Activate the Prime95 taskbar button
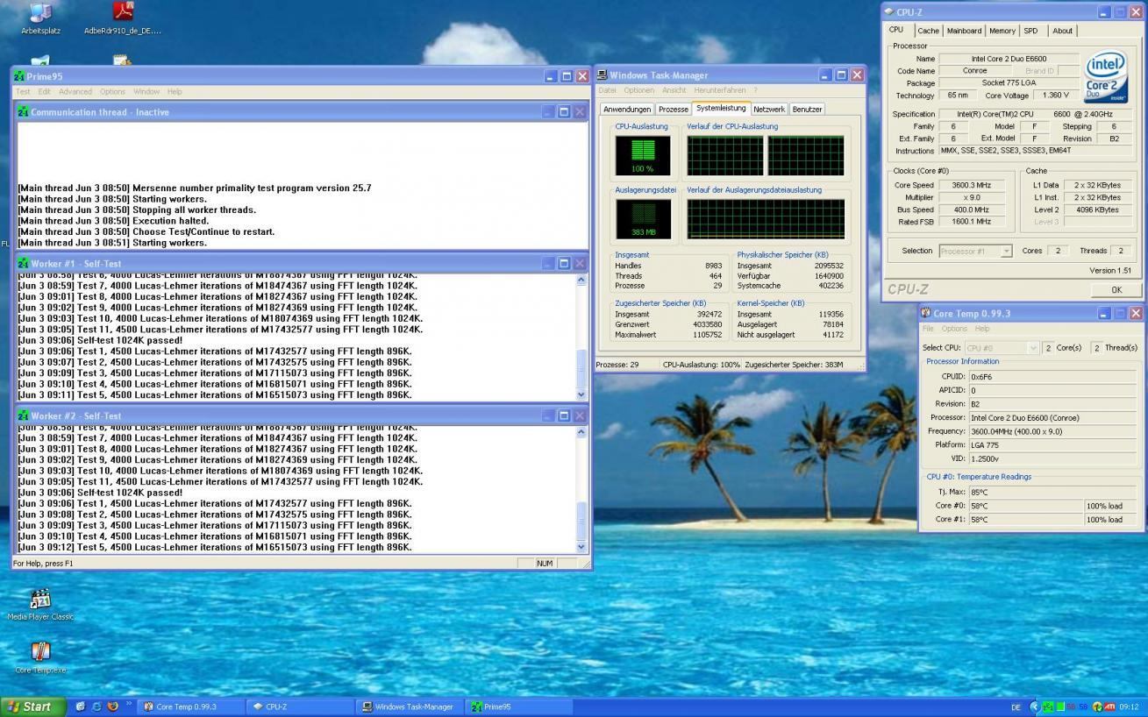The width and height of the screenshot is (1148, 717). (x=519, y=706)
